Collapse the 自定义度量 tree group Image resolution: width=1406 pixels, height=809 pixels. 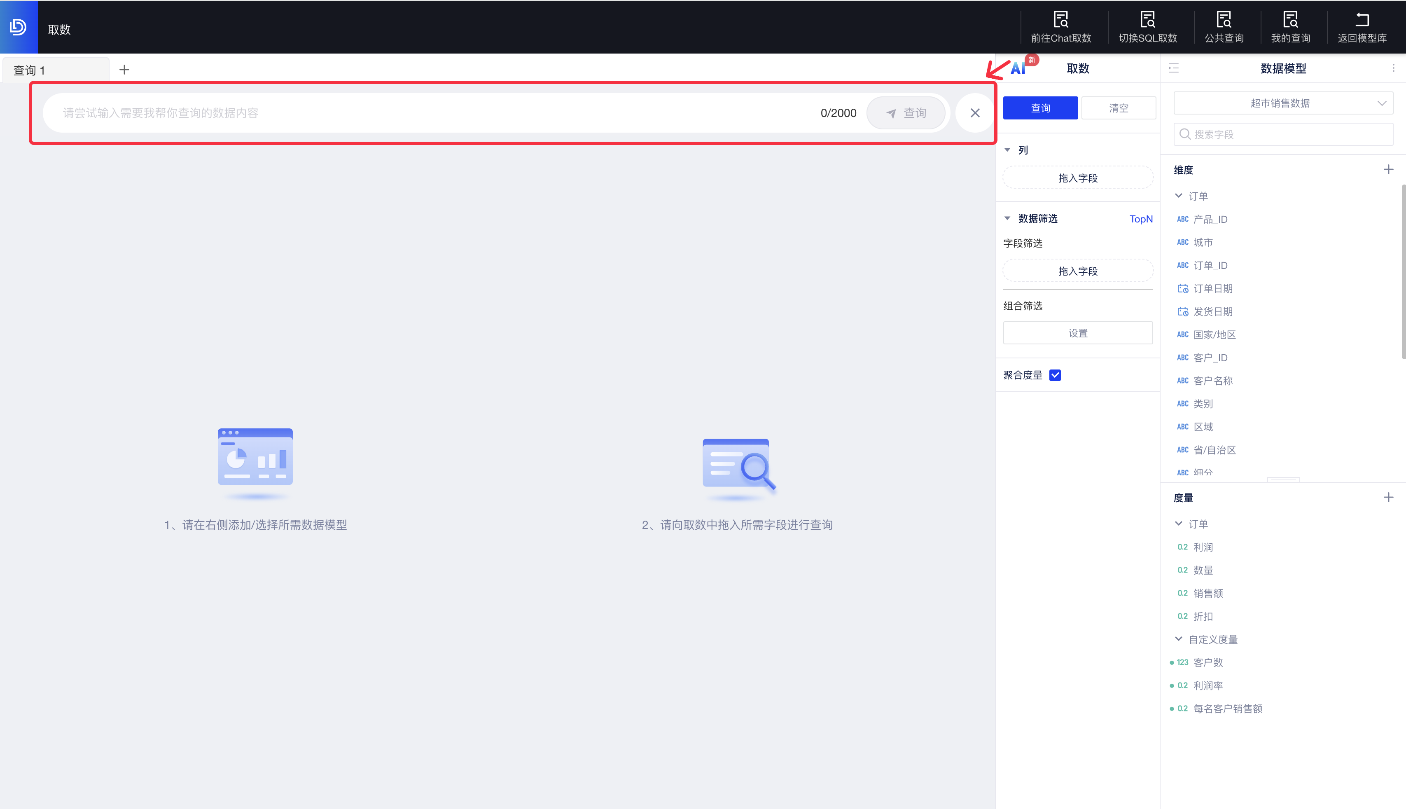point(1178,639)
